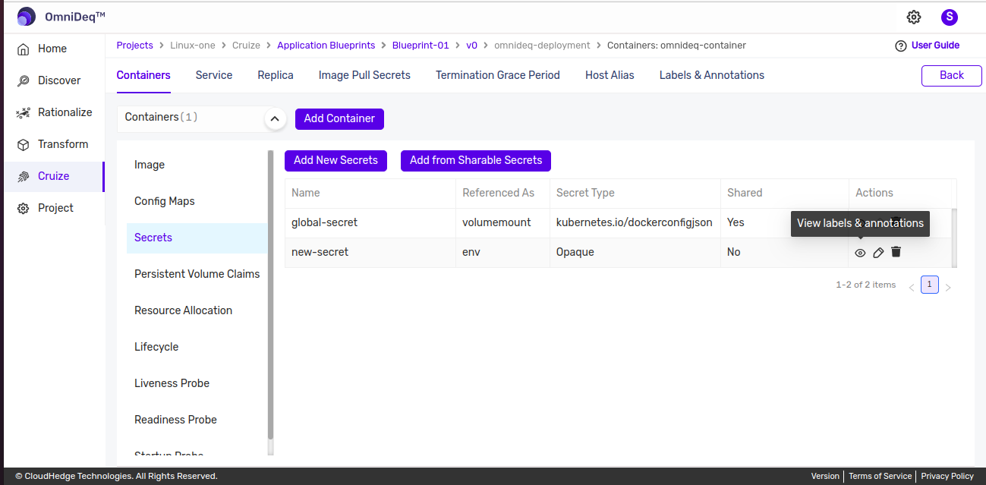
Task: Open the Application Blueprints breadcrumb
Action: click(326, 46)
